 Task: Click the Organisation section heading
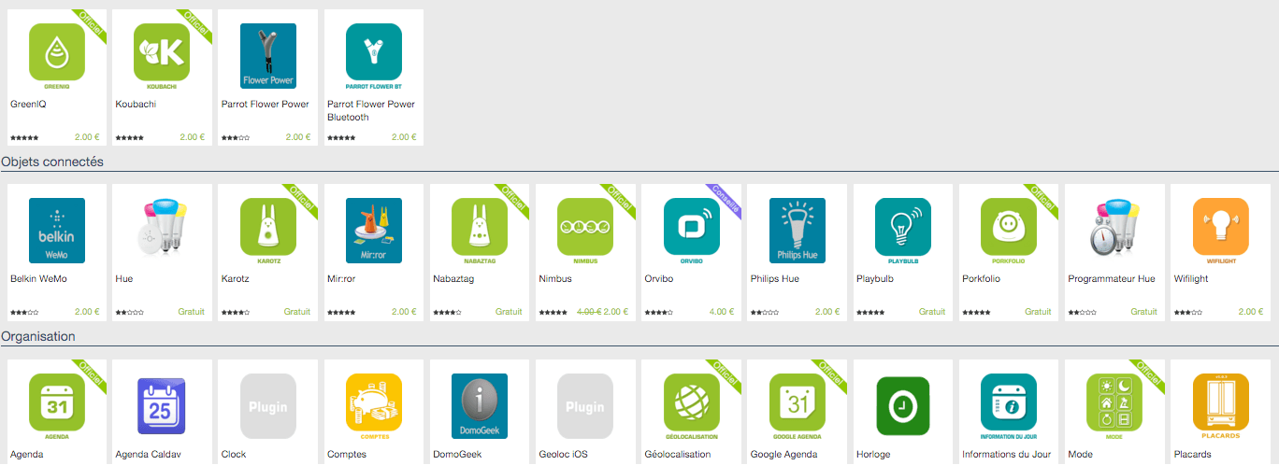tap(38, 336)
